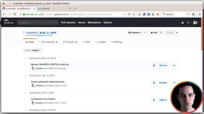This screenshot has height=114, width=204.
Task: Click the search engine icon in the search box
Action: pos(164,14)
